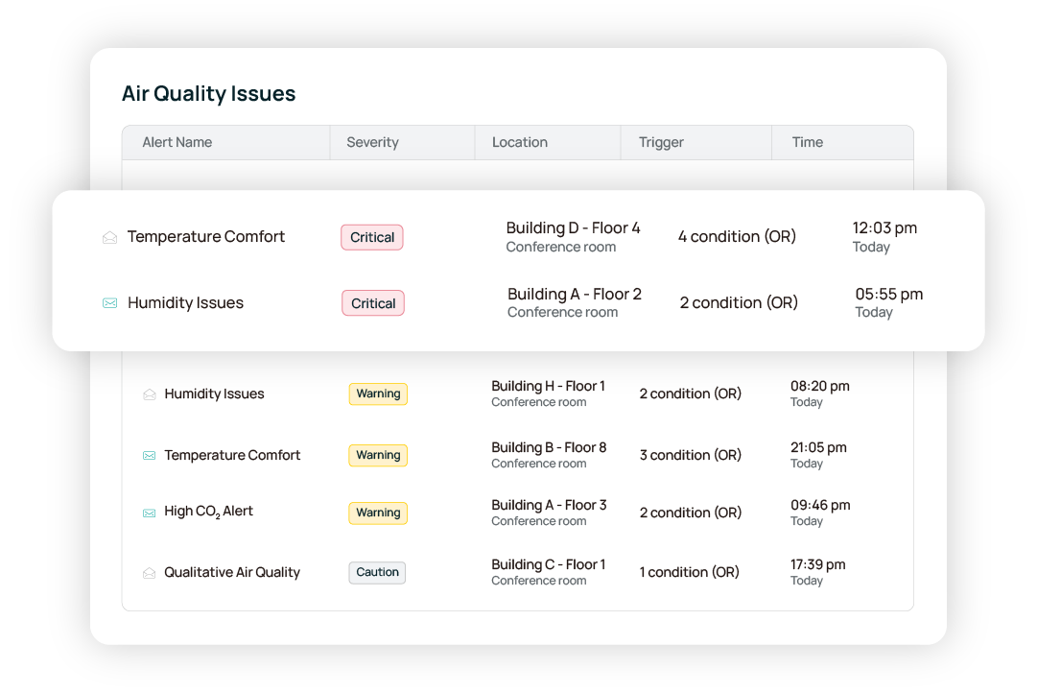Viewport: 1037px width, 692px height.
Task: Click the yellow Warning badge on High CO2 Alert
Action: click(378, 513)
